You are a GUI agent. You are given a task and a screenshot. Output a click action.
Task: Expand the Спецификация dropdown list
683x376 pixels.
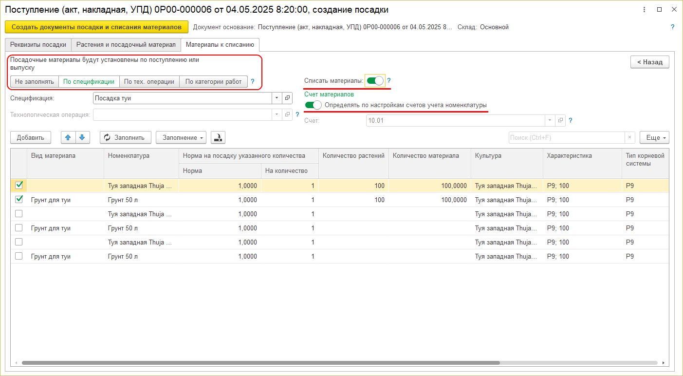[277, 98]
